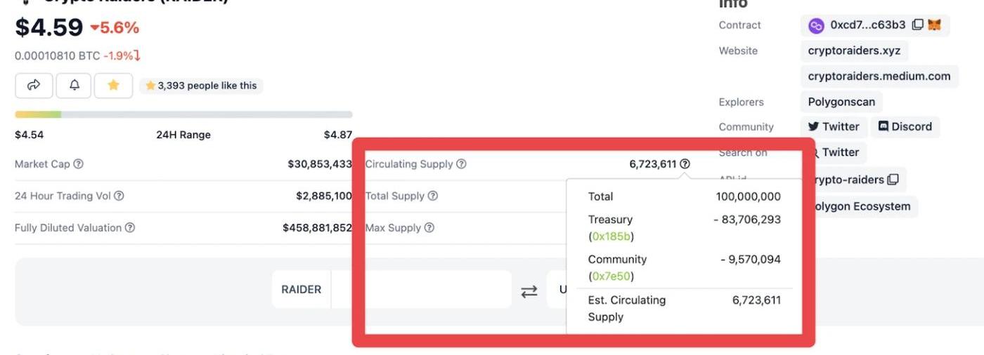Click the bell price alert icon
This screenshot has height=355, width=984.
tap(75, 86)
